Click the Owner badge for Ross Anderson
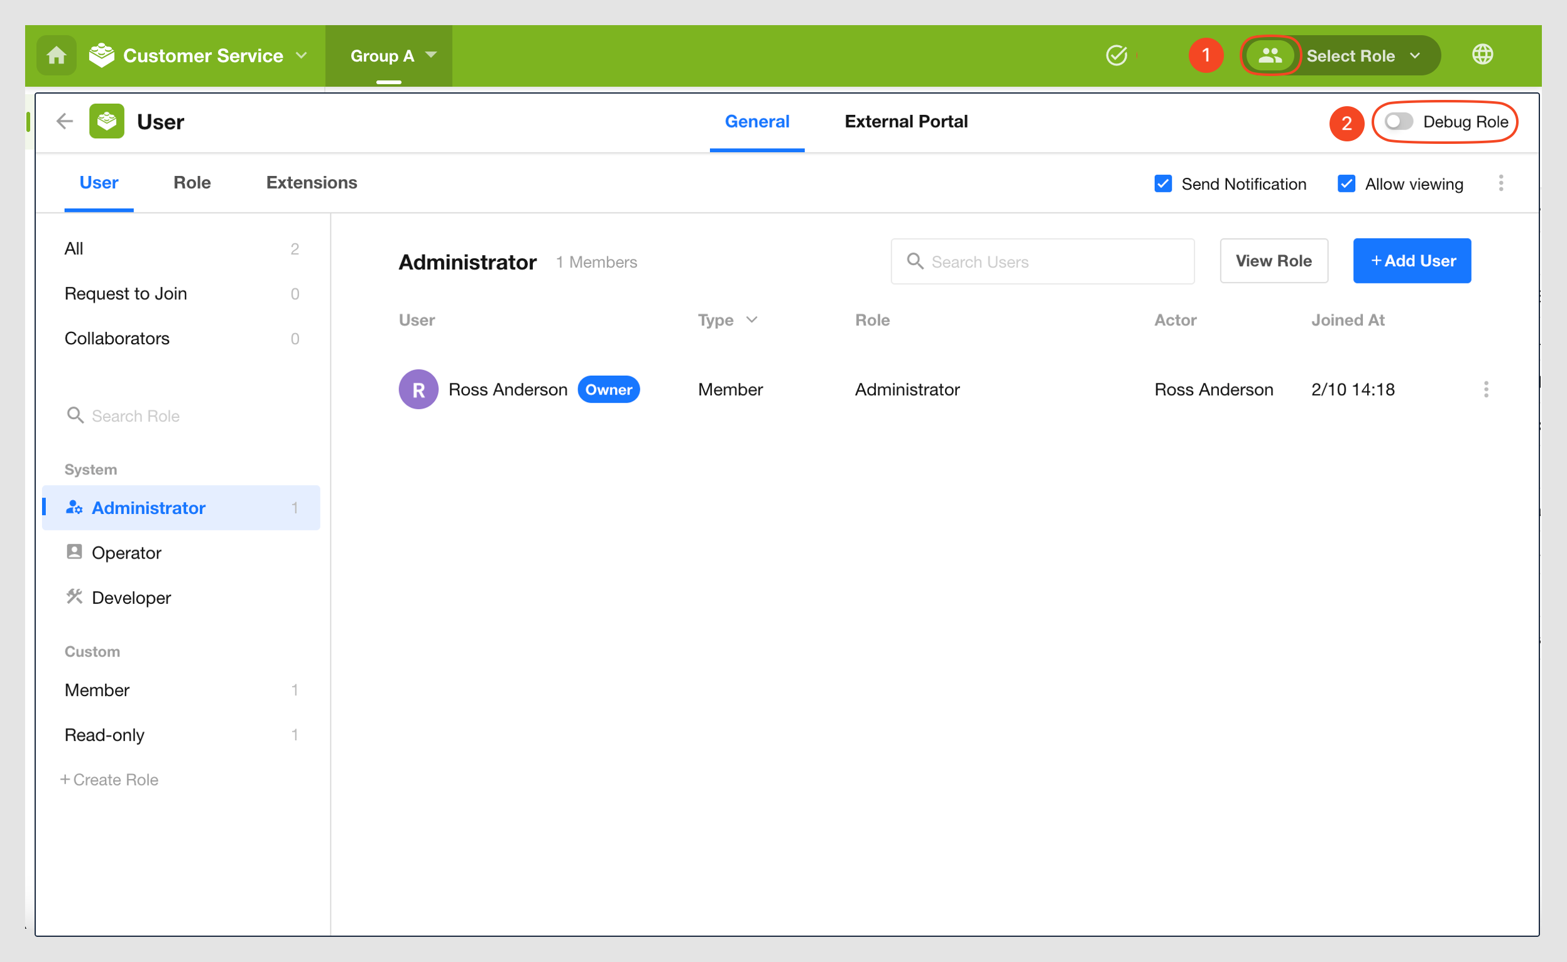 [609, 390]
